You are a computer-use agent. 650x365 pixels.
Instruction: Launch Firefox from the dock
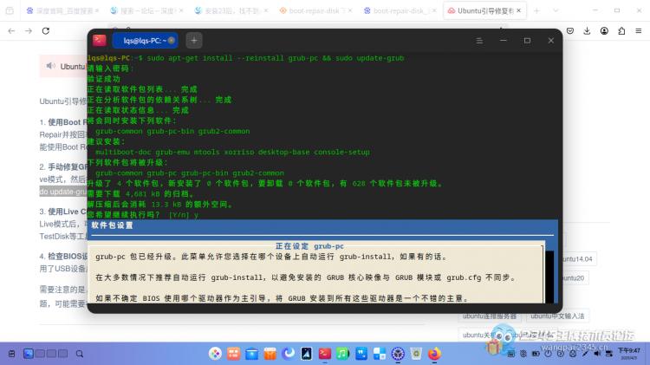(x=434, y=354)
